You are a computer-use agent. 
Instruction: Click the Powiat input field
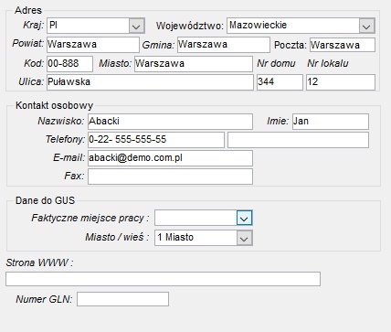click(x=93, y=45)
